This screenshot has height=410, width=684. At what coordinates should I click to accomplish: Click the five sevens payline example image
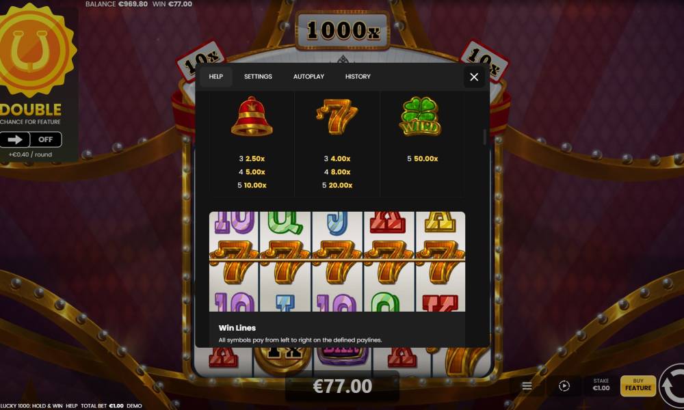point(337,262)
